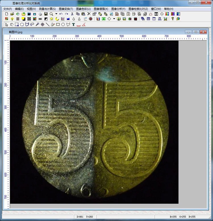Screen dimensions: 213x221
Task: Create a new blank file
Action: 7,14
